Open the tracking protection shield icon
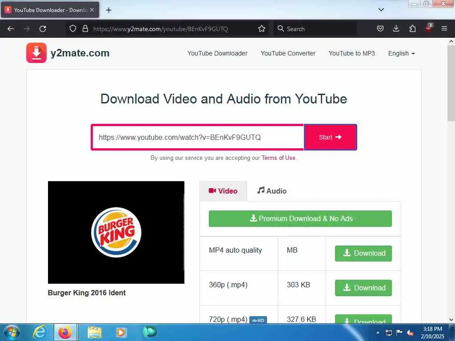 [73, 28]
